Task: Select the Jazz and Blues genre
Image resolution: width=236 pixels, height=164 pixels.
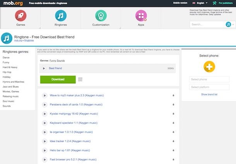Action: (10, 87)
